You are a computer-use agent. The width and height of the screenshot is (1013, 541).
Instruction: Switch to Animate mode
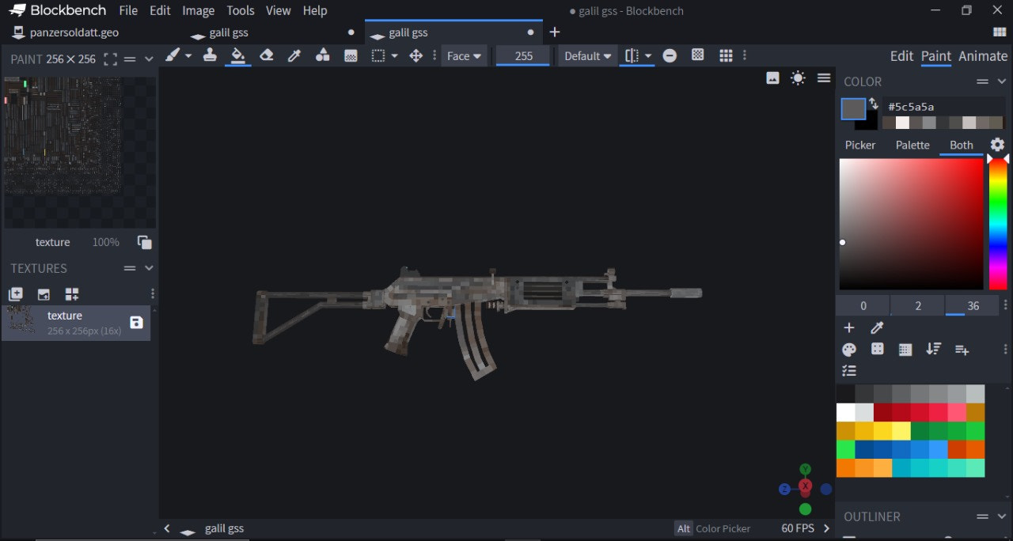983,56
